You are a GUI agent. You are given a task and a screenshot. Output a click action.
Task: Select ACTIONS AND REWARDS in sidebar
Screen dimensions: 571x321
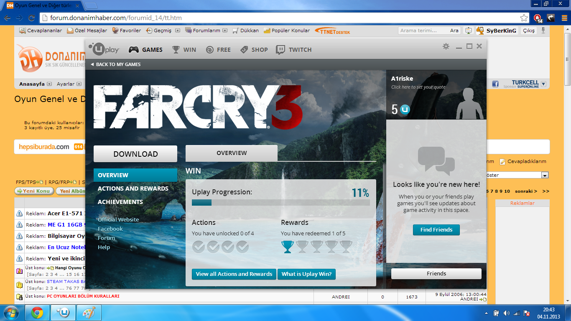[x=133, y=189]
